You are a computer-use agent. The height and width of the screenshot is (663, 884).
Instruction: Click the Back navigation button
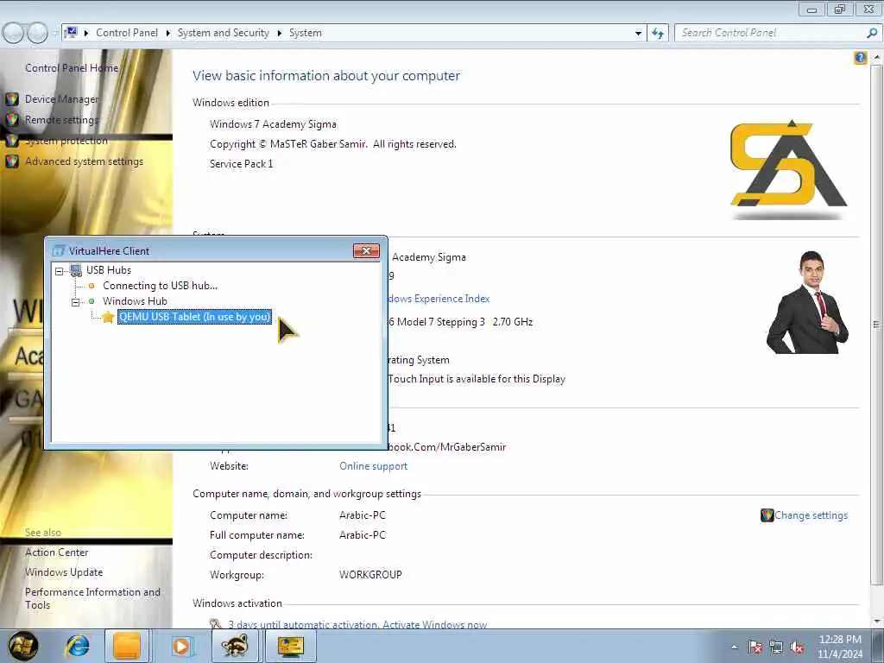[13, 34]
